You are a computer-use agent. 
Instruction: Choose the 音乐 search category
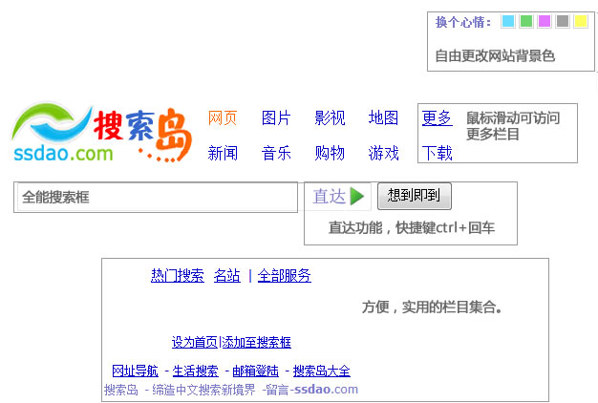pyautogui.click(x=276, y=153)
